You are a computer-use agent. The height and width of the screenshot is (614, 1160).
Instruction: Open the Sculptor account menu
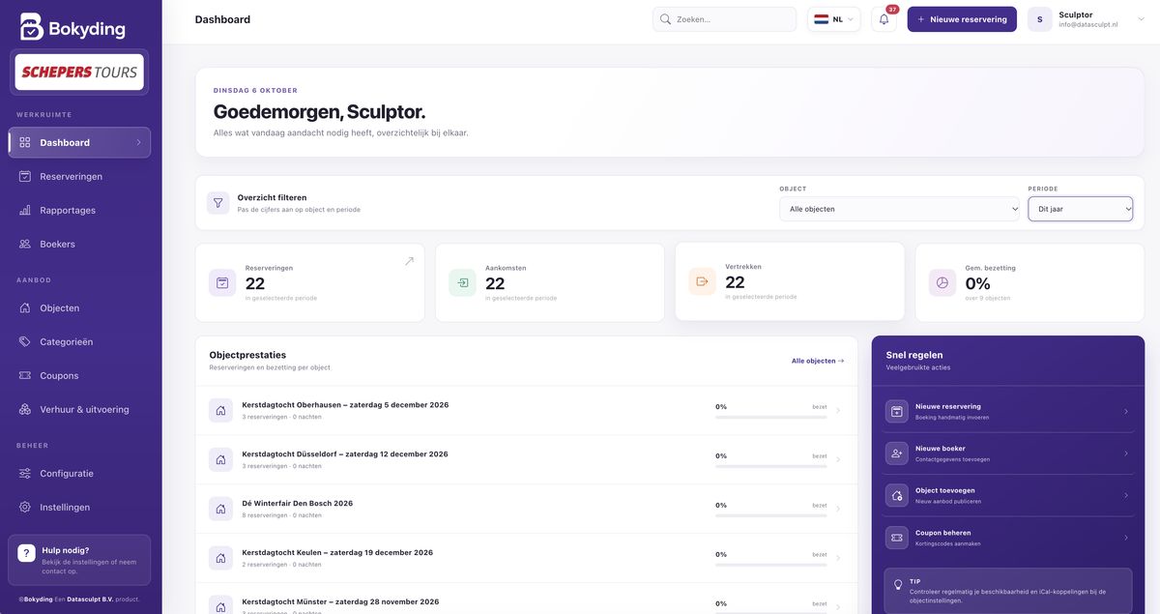pyautogui.click(x=1087, y=19)
